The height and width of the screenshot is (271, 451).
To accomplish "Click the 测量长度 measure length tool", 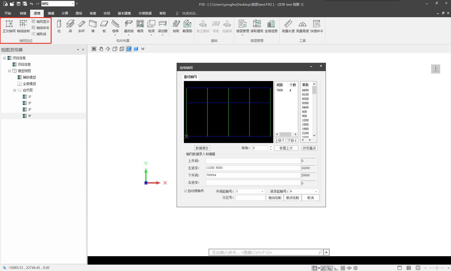I will click(x=288, y=26).
